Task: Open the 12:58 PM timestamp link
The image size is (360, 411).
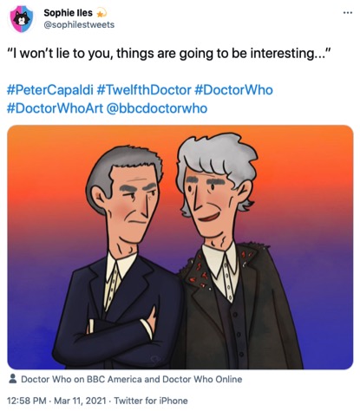Action: click(26, 401)
